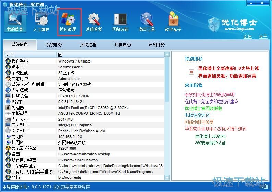Open the 人工维护 tool

41,22
